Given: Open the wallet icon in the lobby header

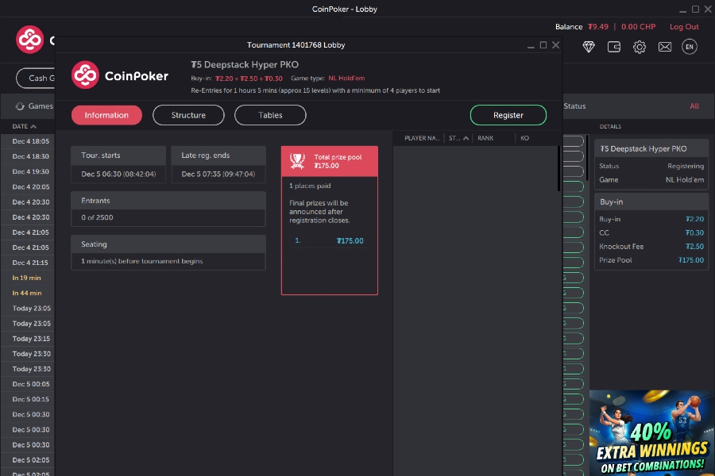Looking at the screenshot, I should (x=613, y=47).
